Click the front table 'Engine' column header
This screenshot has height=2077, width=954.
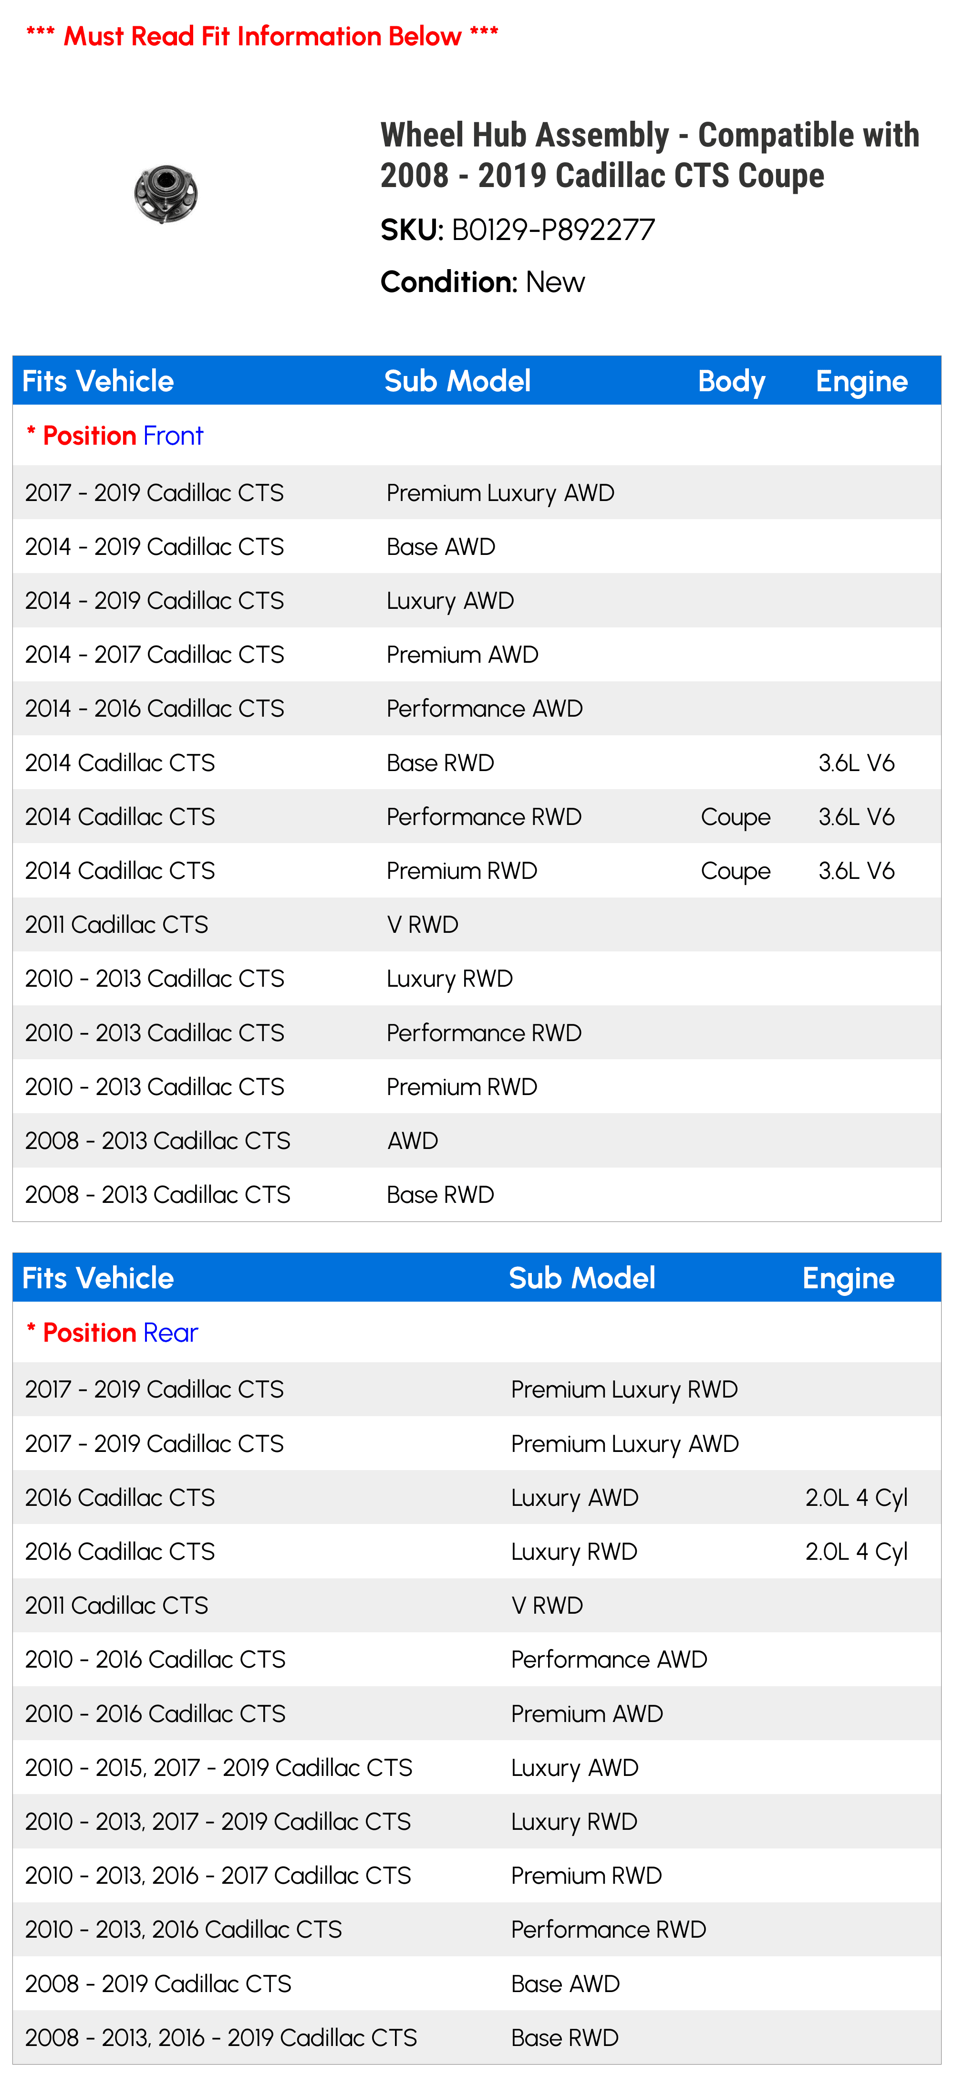click(x=861, y=381)
